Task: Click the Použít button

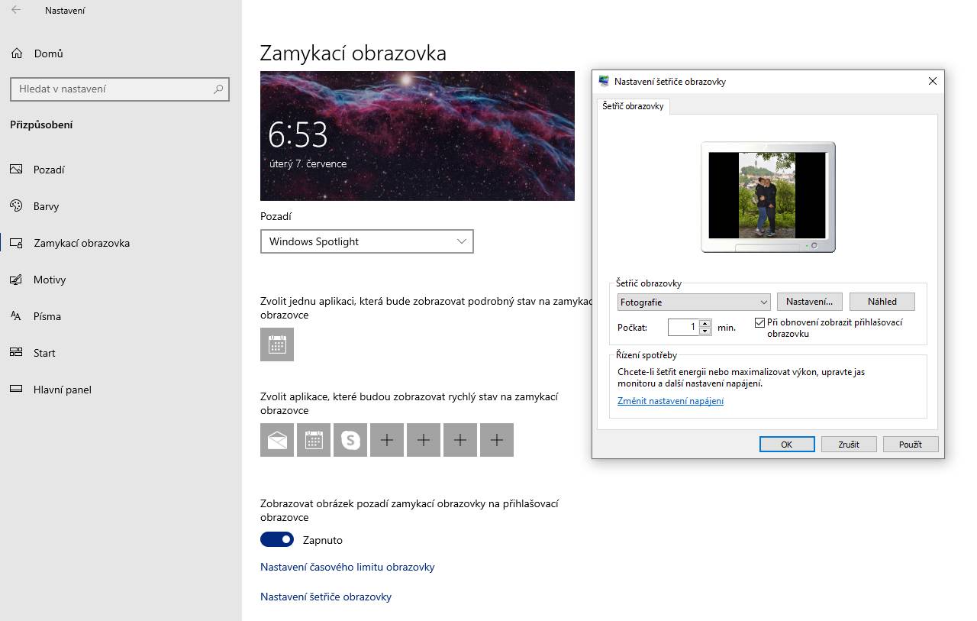Action: pos(911,444)
